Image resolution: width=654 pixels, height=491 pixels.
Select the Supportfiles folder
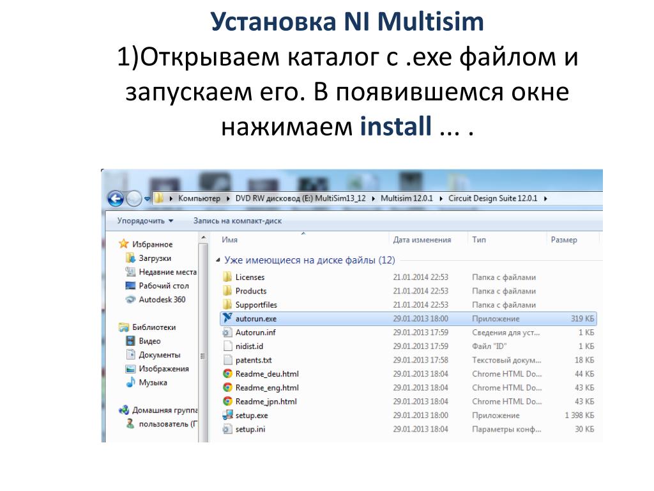point(256,304)
